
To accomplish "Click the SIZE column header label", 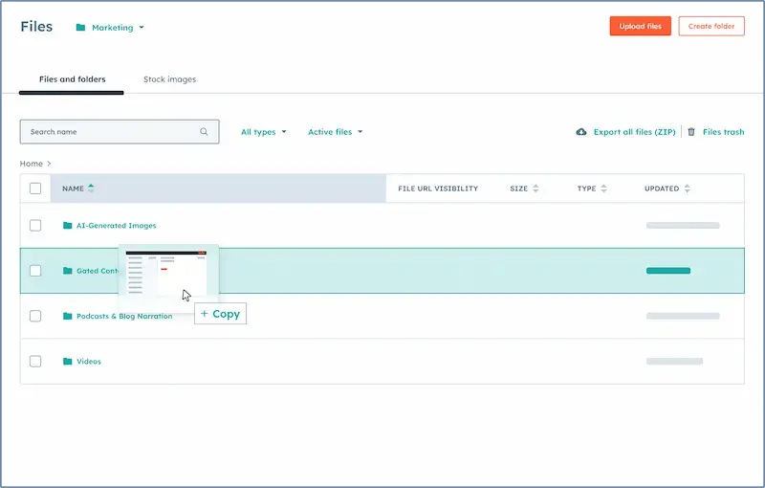I will (x=518, y=189).
